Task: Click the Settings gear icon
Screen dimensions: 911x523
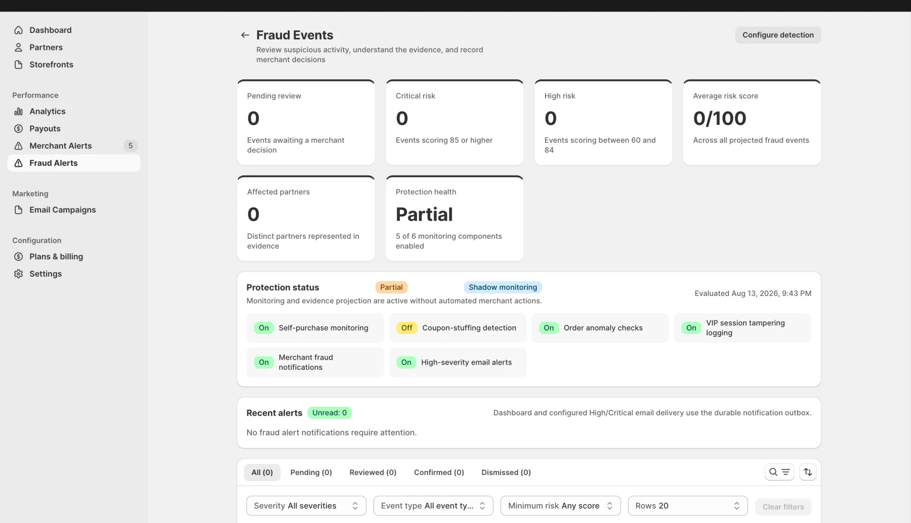Action: (19, 274)
